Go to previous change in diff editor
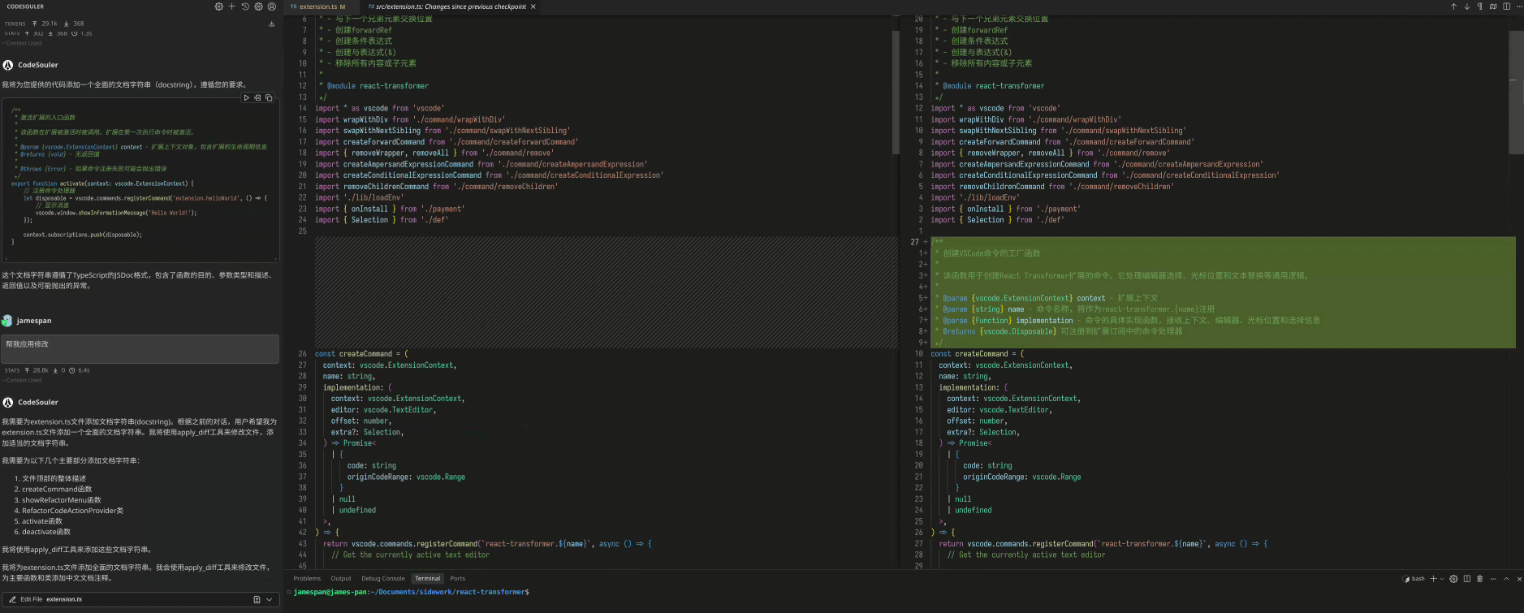This screenshot has width=1524, height=613. (1453, 6)
